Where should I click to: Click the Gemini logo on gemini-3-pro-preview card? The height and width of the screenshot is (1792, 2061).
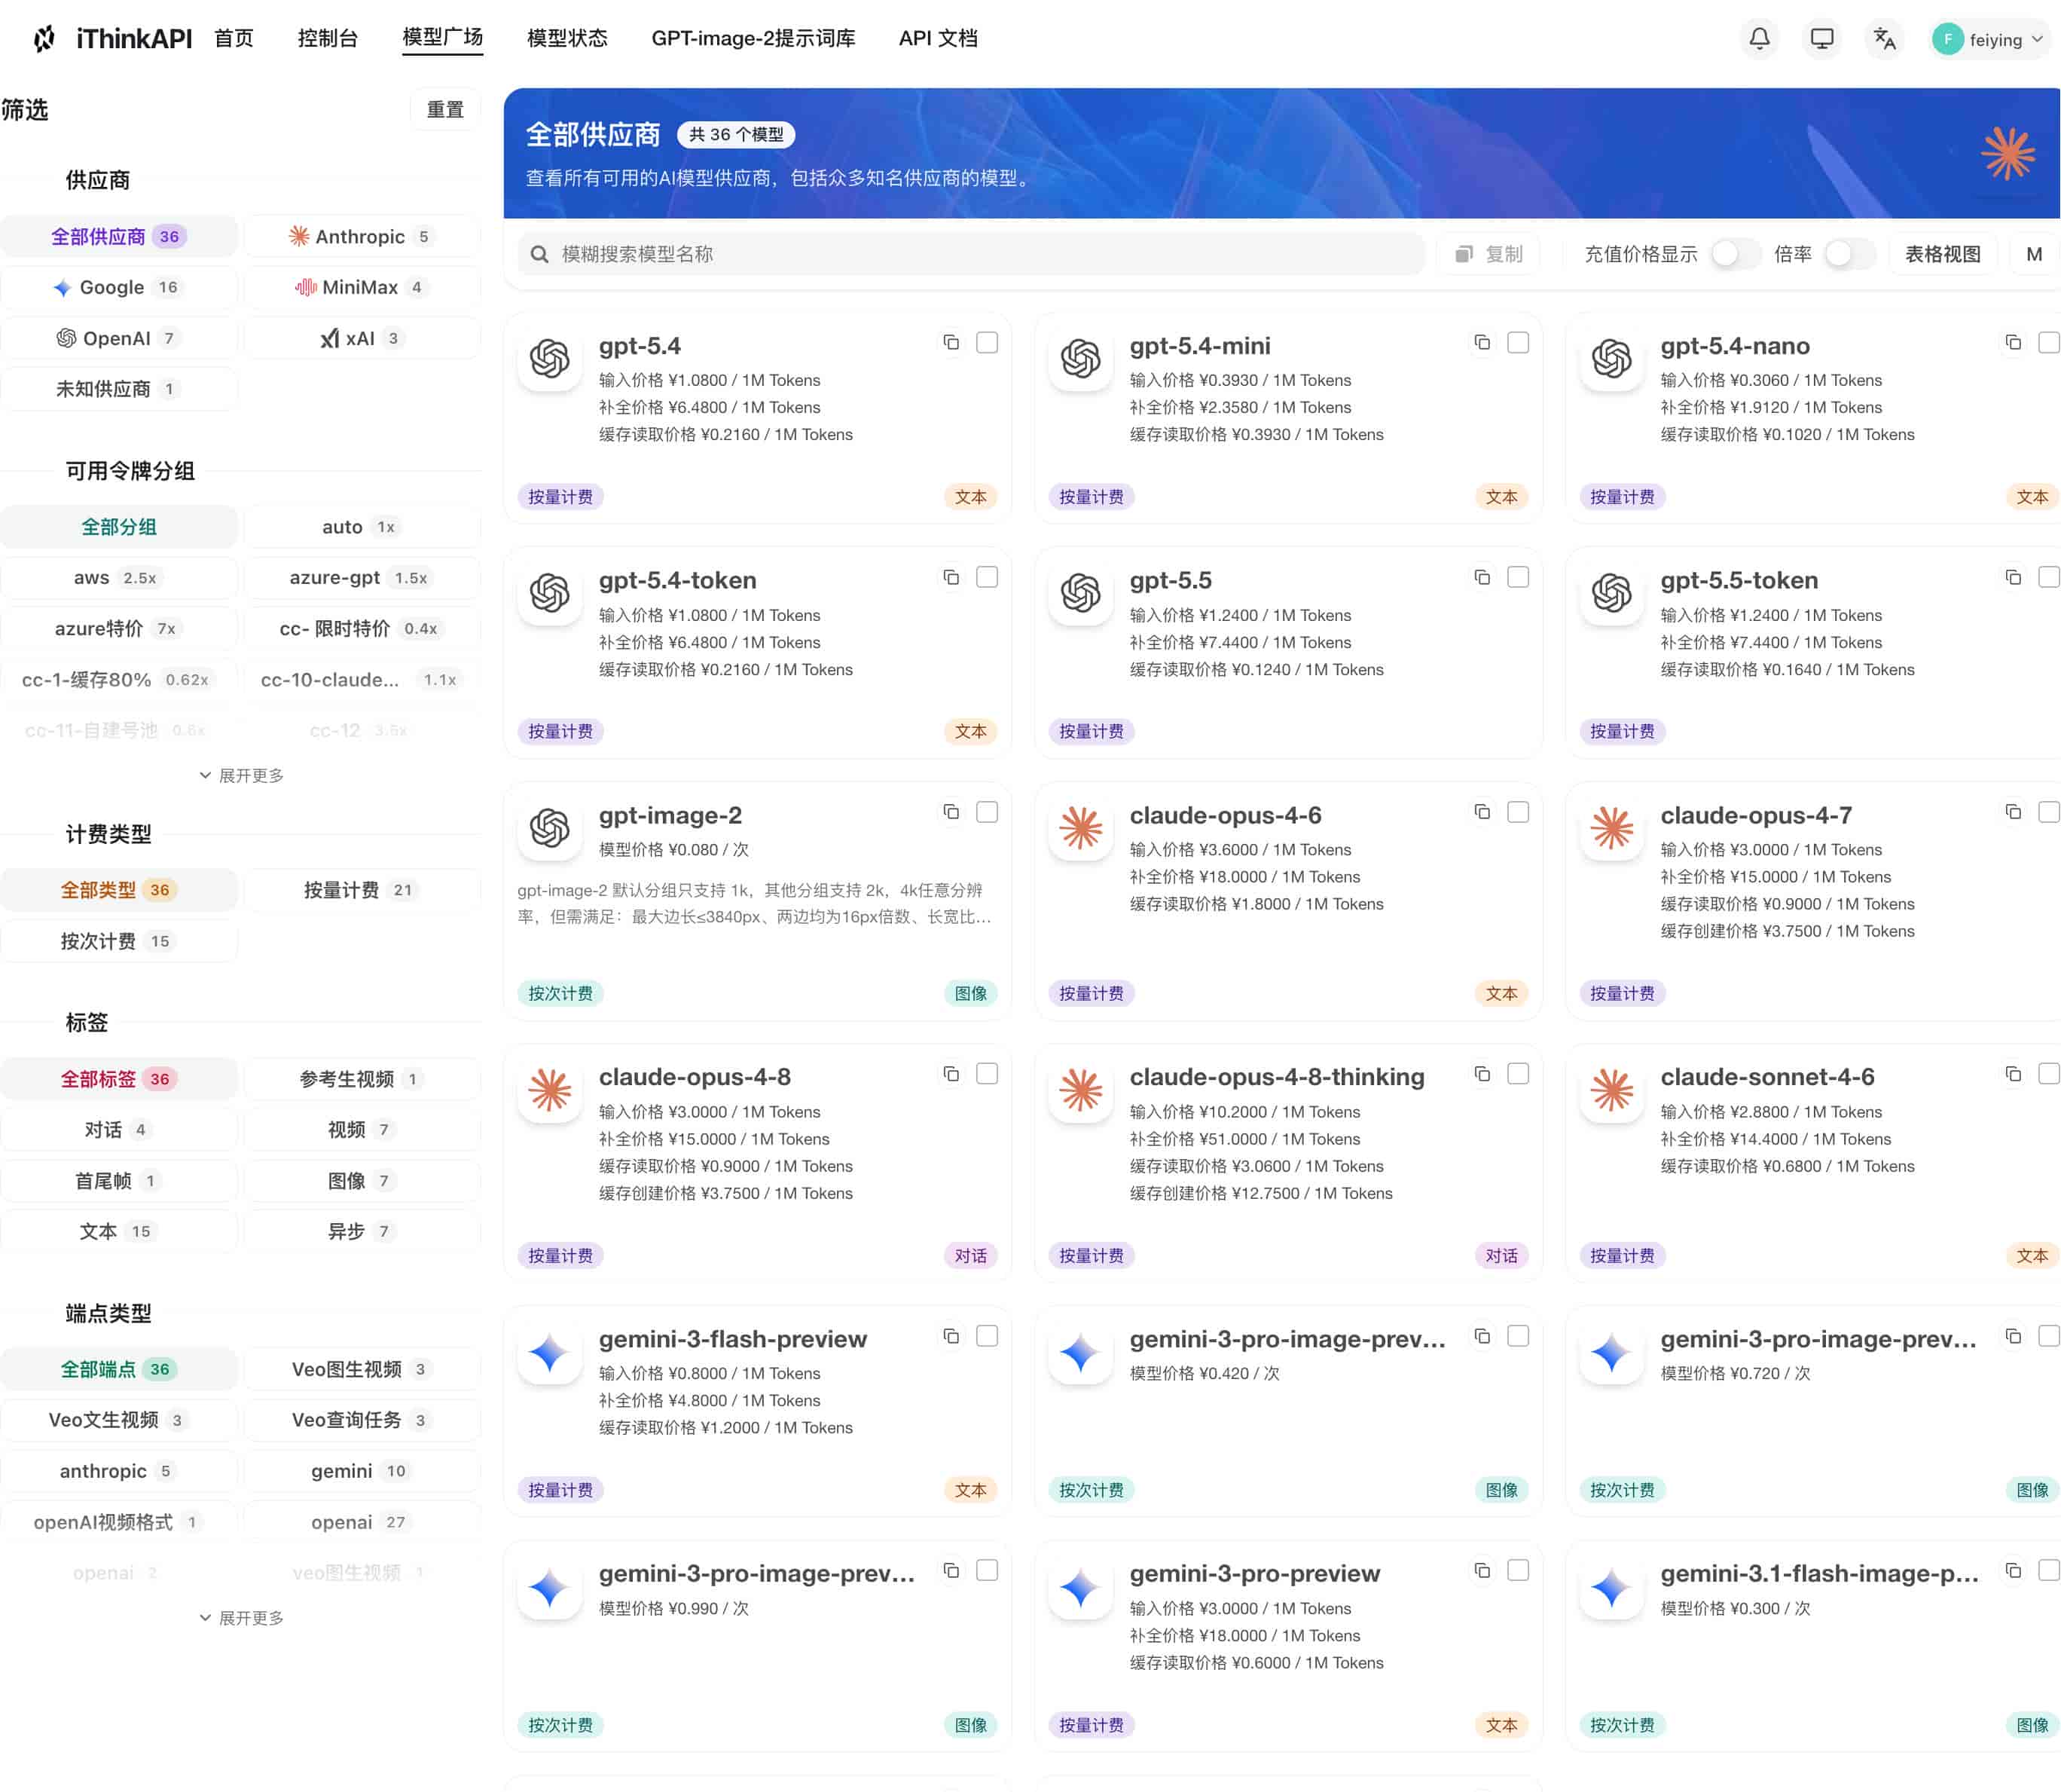[x=1080, y=1587]
